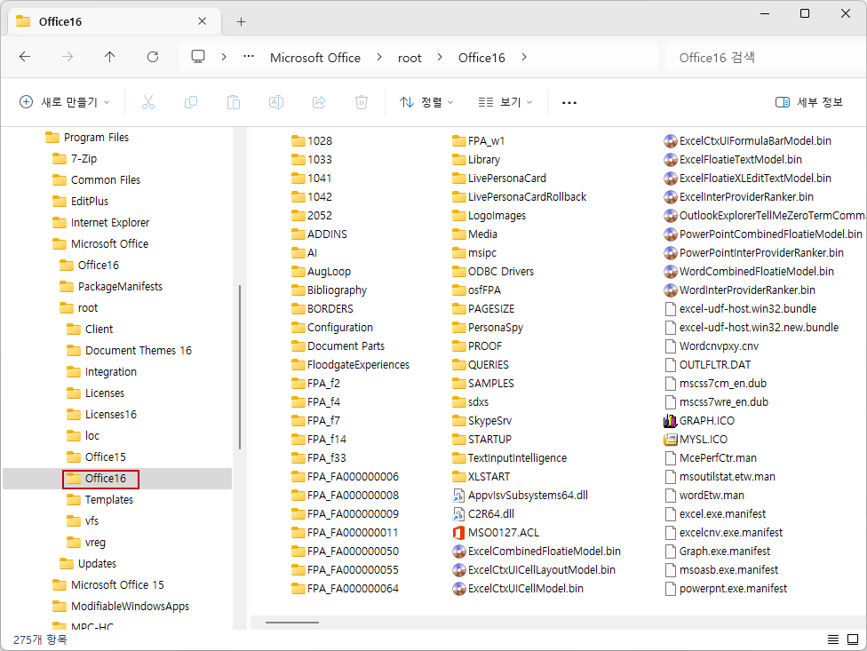Show hidden path ellipsis in address bar

pyautogui.click(x=249, y=56)
